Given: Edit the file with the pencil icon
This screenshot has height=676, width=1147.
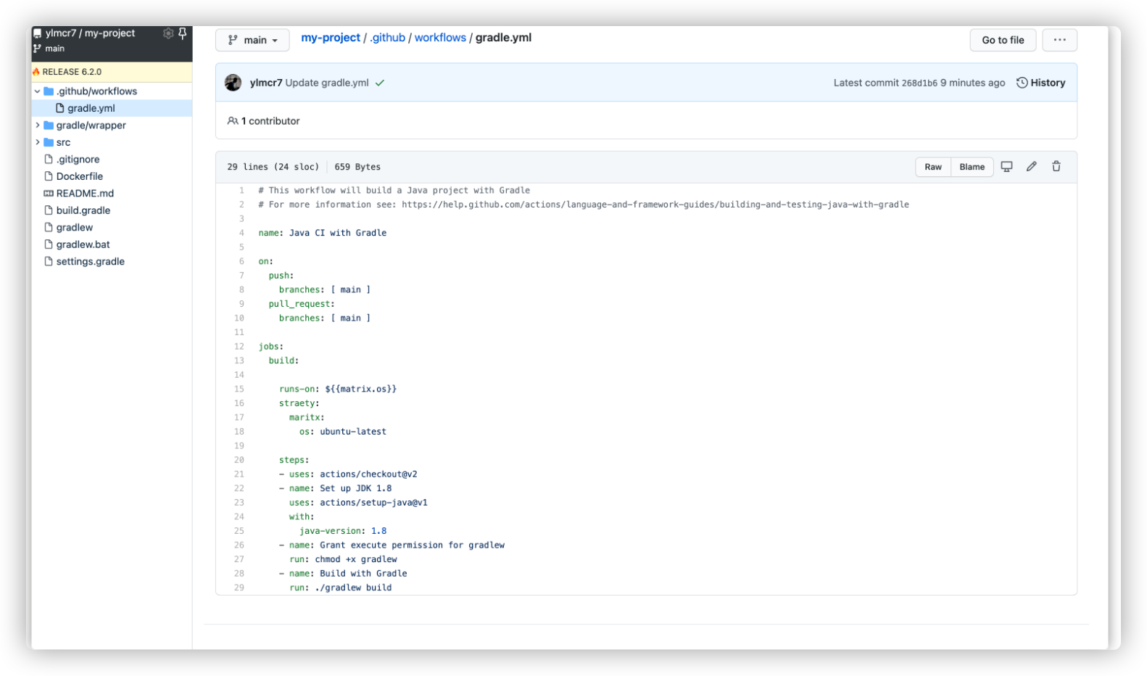Looking at the screenshot, I should point(1031,167).
